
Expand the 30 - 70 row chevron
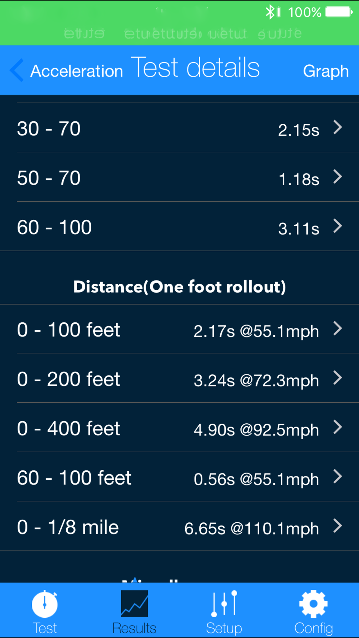click(338, 128)
